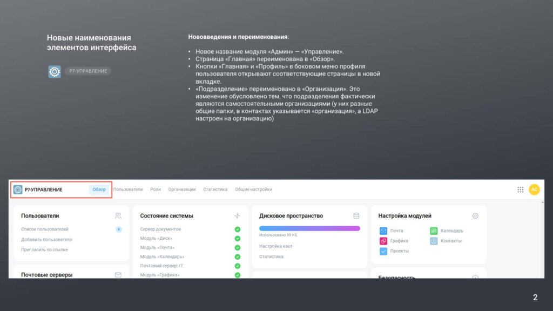
Task: Click the Контакты module icon
Action: coord(434,241)
